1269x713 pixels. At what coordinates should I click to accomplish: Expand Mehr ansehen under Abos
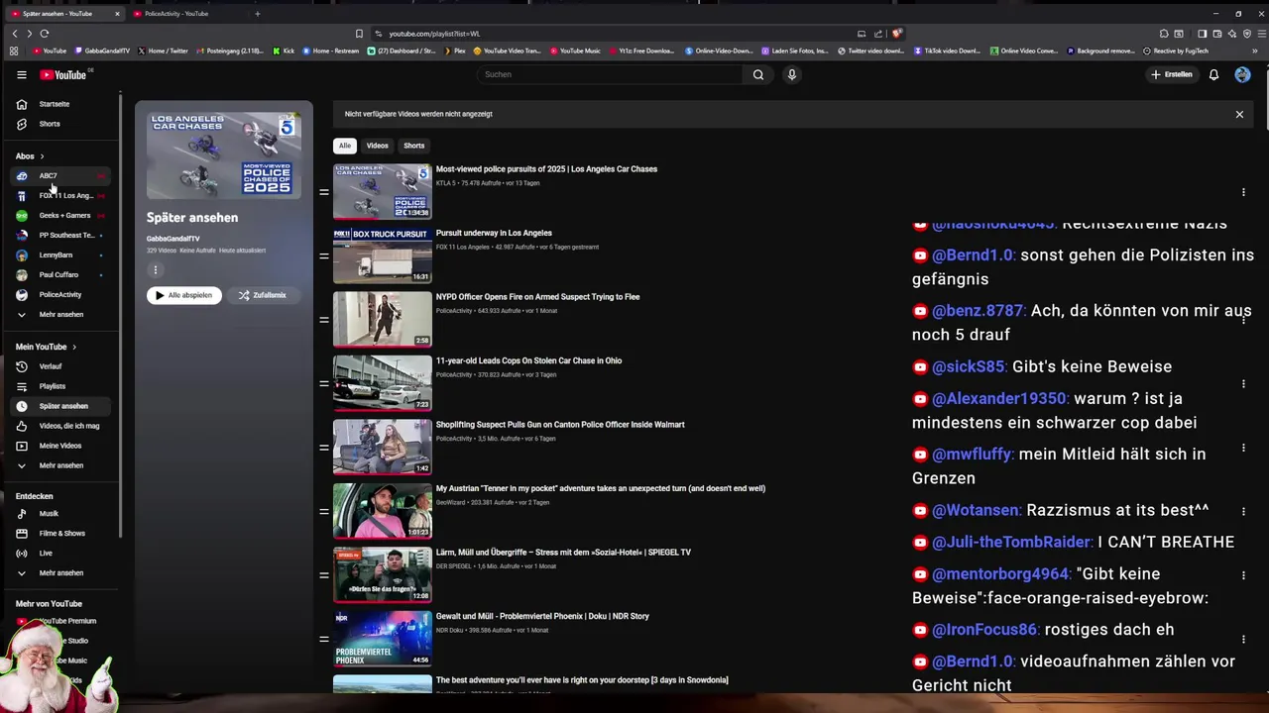pos(59,314)
